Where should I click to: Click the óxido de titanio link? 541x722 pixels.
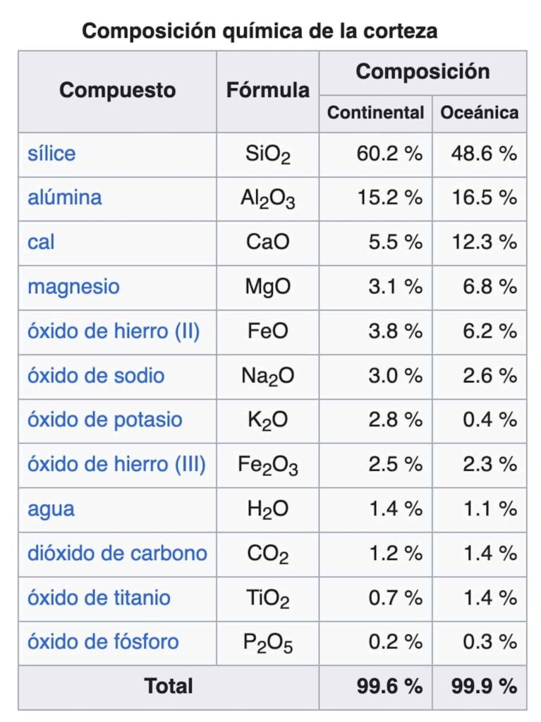pyautogui.click(x=99, y=597)
